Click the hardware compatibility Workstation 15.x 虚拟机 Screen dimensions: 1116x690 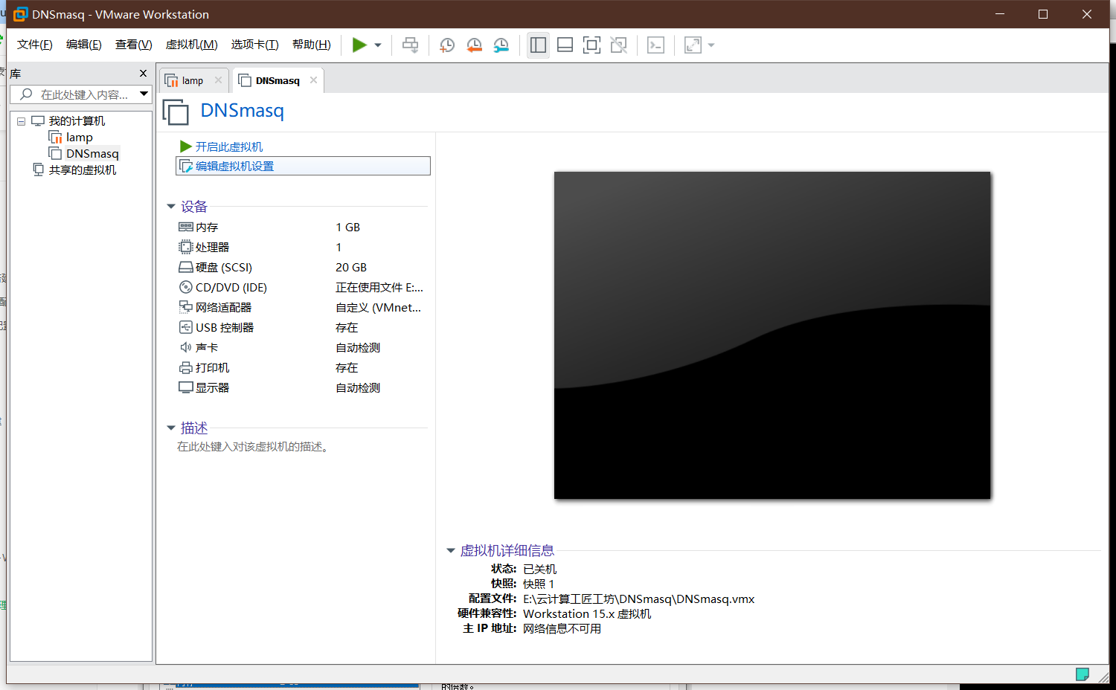(x=587, y=613)
